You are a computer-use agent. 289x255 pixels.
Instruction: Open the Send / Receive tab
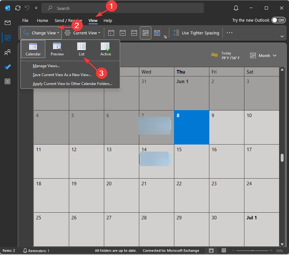pos(68,20)
